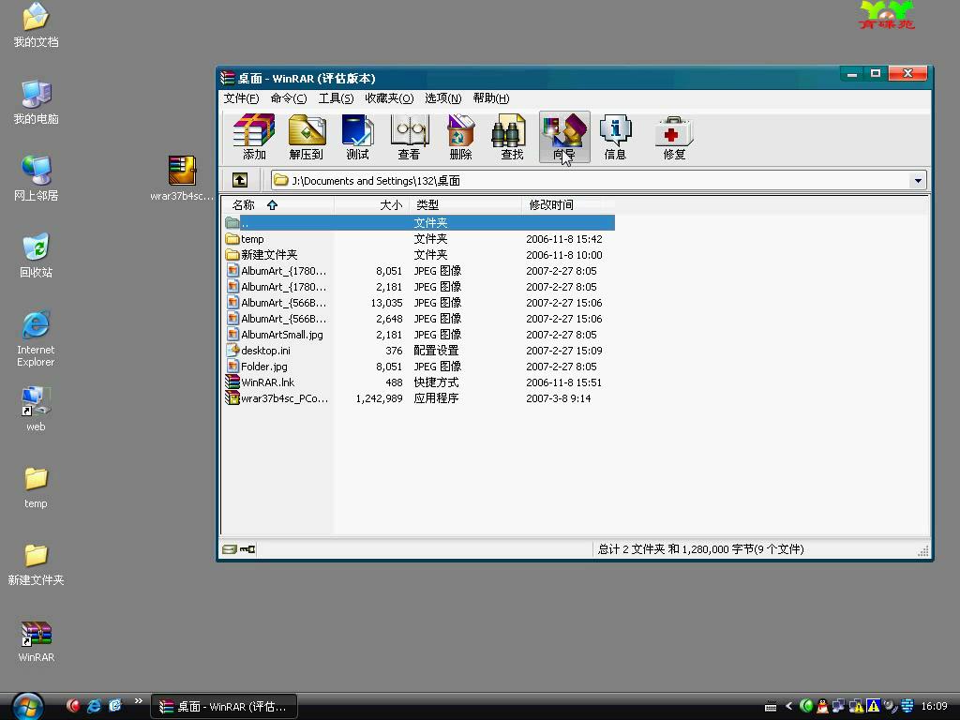
Task: Select 新建文件夹 folder on desktop
Action: click(x=37, y=564)
